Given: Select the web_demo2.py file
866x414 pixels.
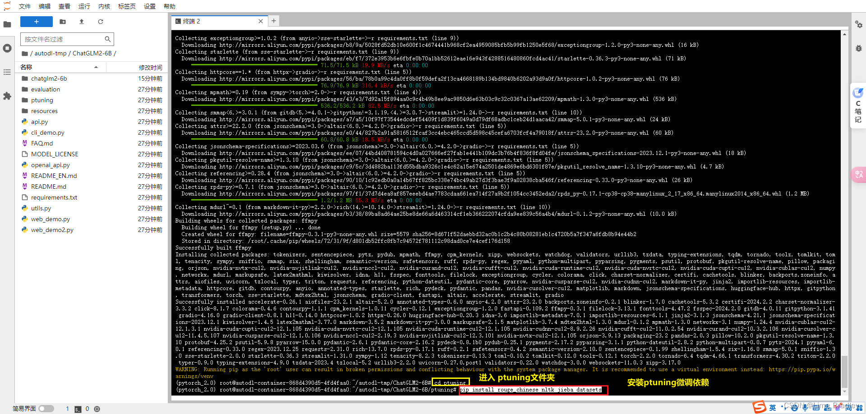Looking at the screenshot, I should click(x=92, y=230).
